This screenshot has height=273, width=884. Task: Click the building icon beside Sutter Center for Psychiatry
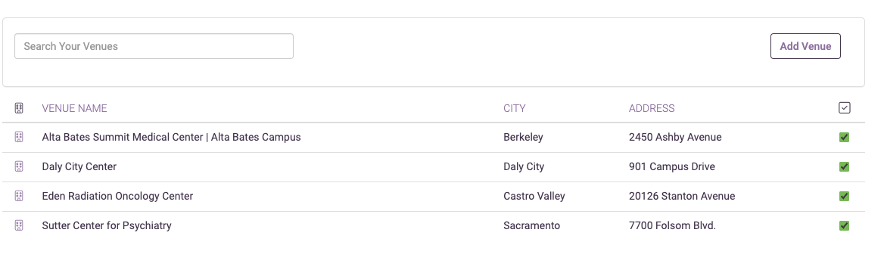19,225
